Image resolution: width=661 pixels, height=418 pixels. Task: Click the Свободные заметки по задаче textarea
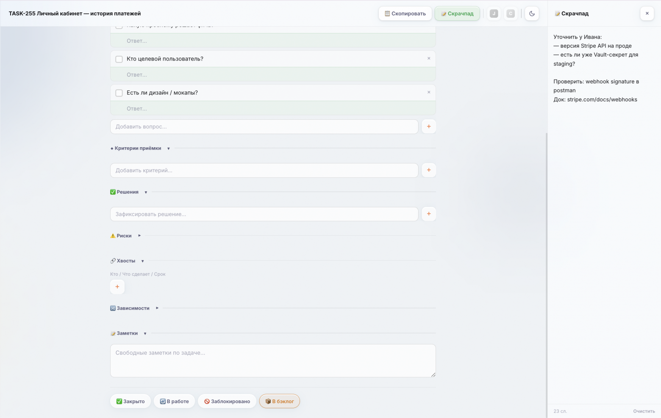point(273,360)
